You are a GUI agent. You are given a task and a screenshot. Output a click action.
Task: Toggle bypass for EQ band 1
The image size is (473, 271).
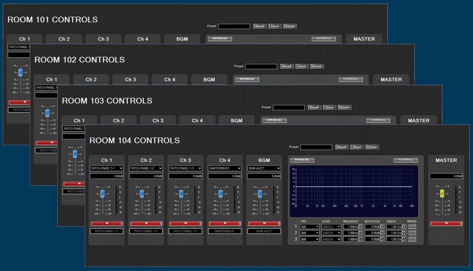pyautogui.click(x=413, y=227)
